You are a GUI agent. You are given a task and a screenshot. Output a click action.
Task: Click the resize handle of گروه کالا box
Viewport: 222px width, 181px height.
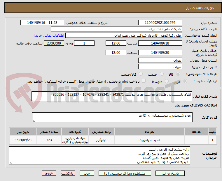coord(34,120)
